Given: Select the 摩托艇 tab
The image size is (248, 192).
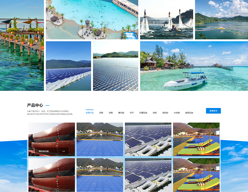Looking at the screenshot, I should pos(121,113).
